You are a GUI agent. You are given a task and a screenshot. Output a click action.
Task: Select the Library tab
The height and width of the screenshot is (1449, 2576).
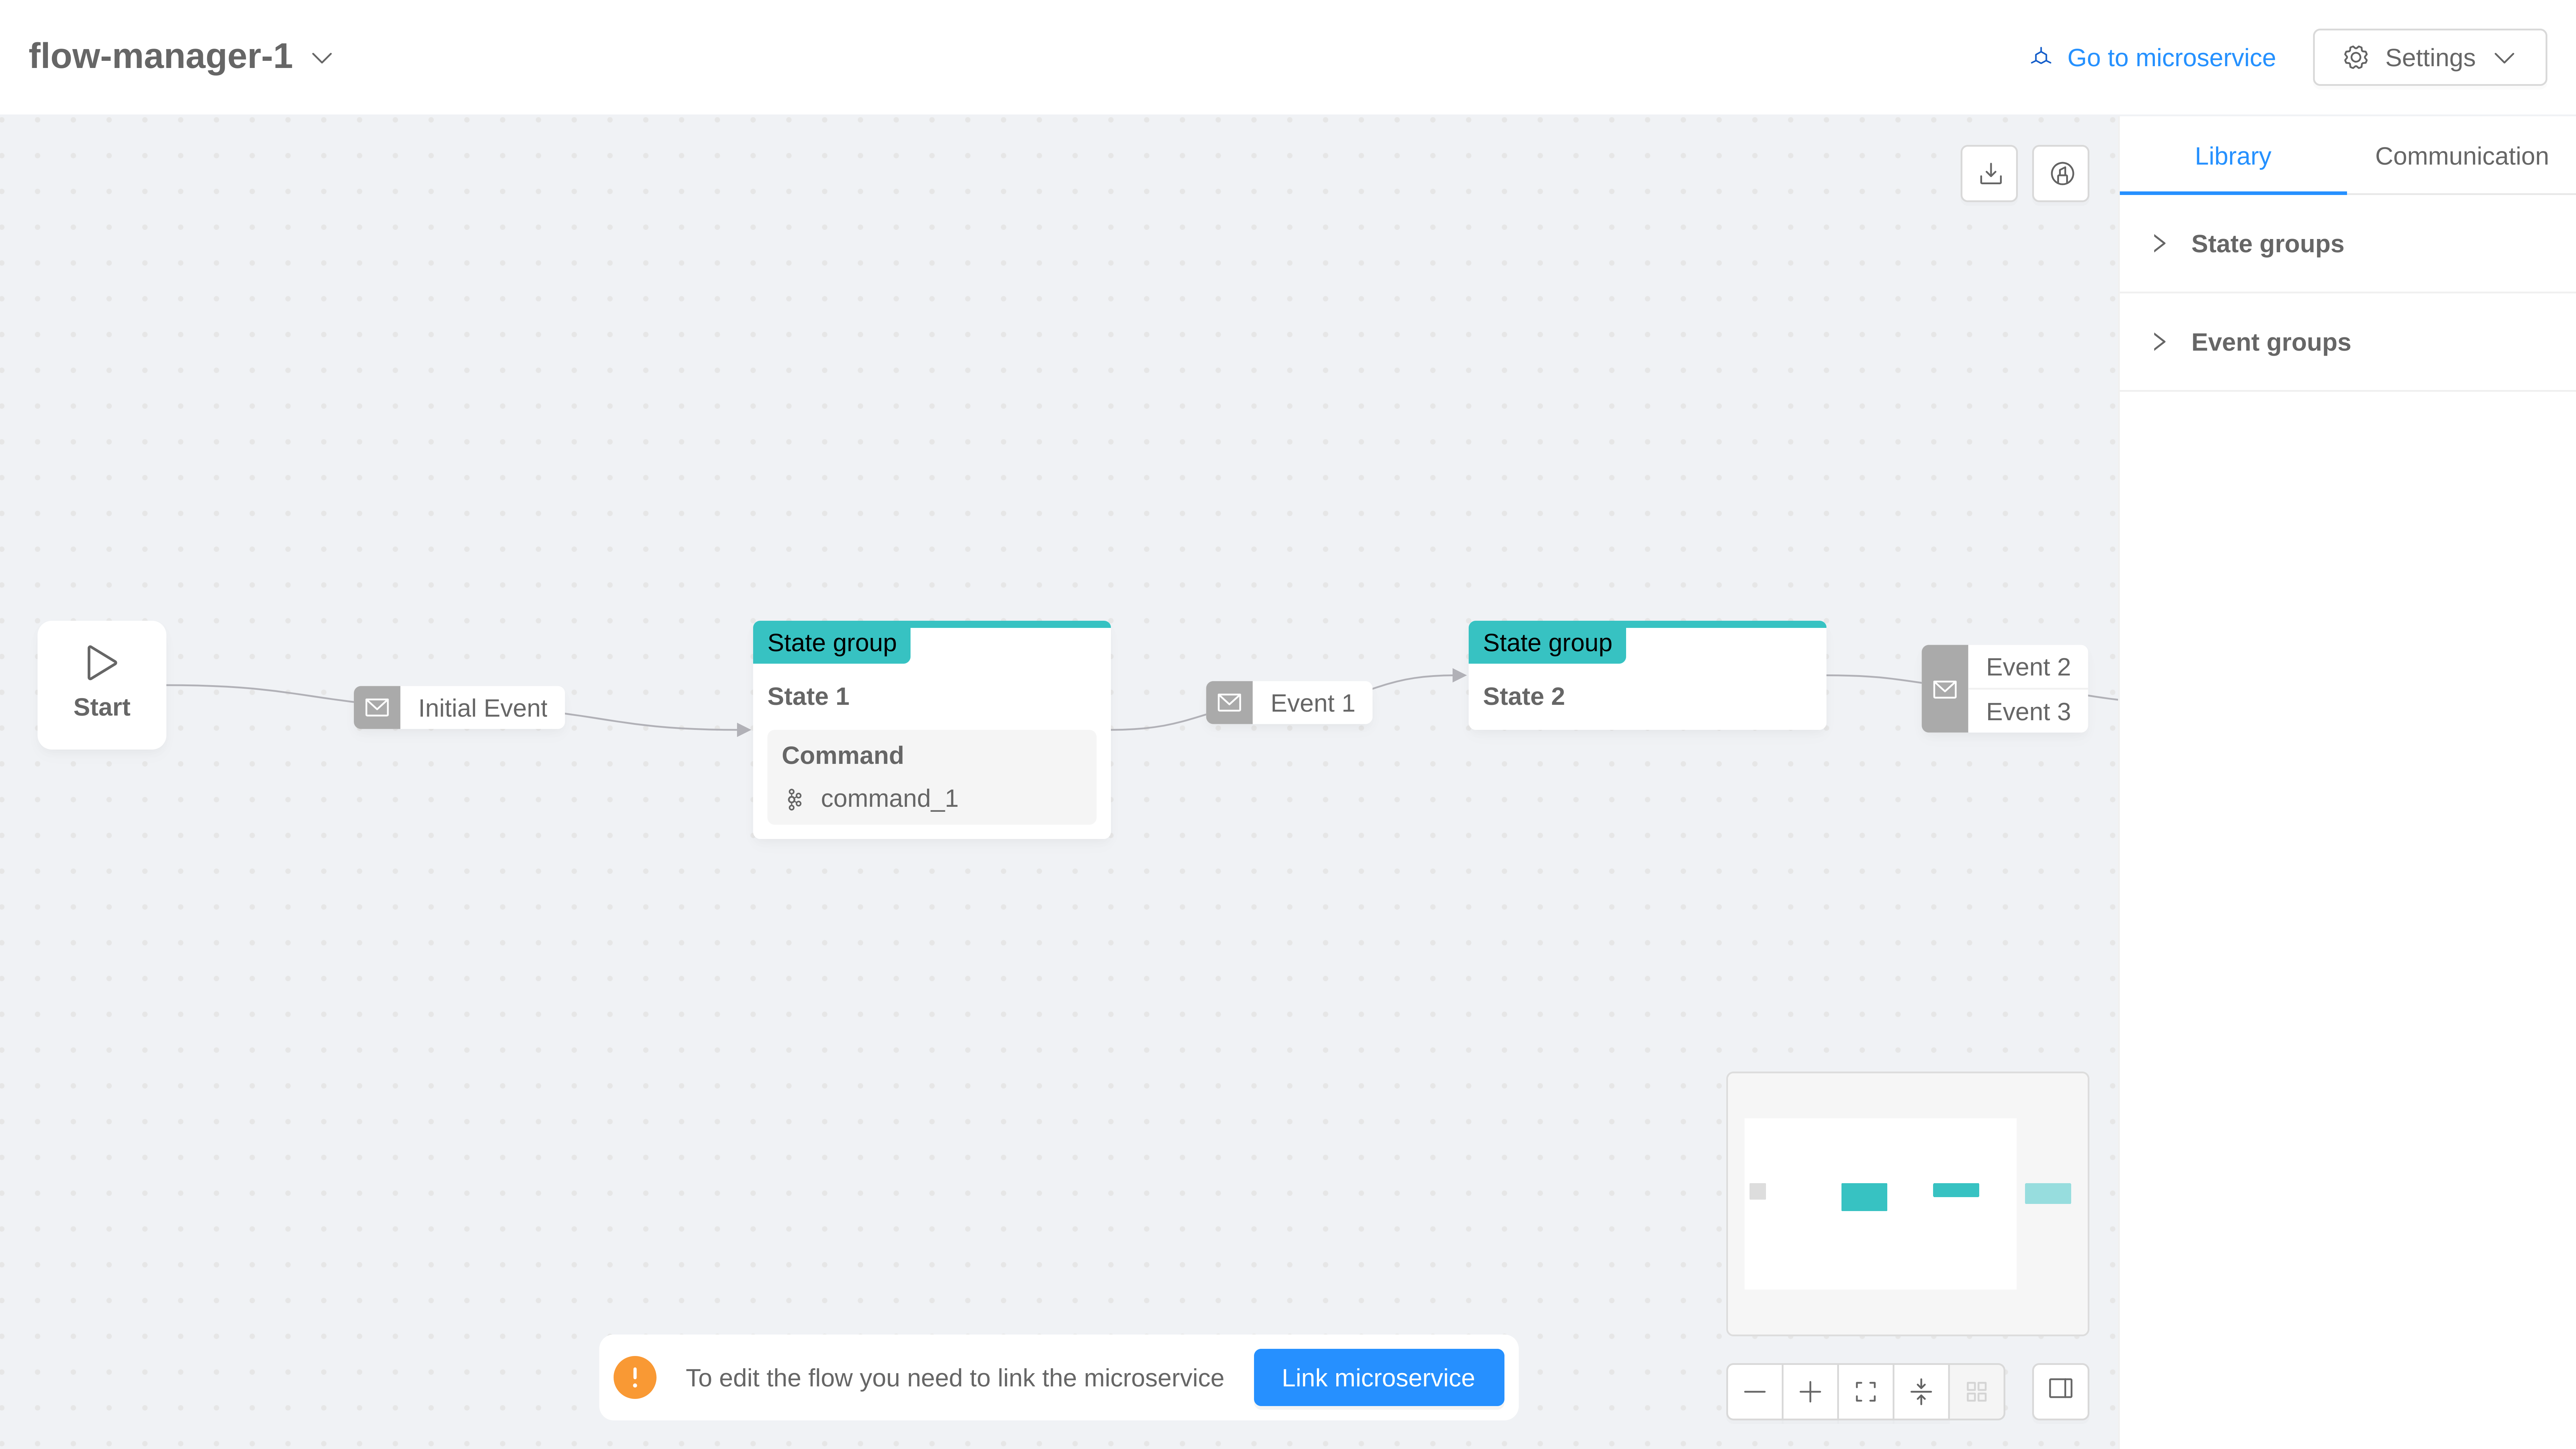click(2232, 156)
